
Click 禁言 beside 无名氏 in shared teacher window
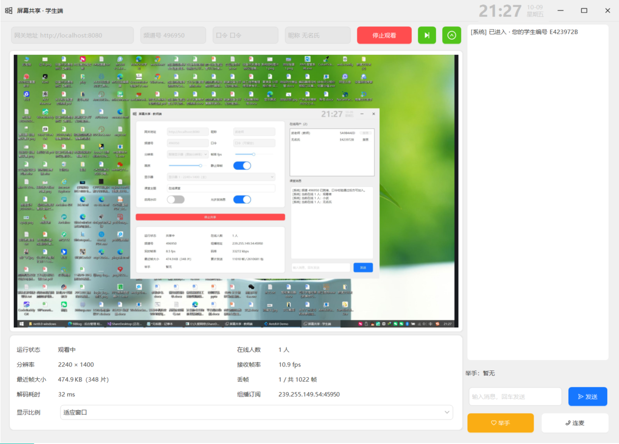click(365, 140)
